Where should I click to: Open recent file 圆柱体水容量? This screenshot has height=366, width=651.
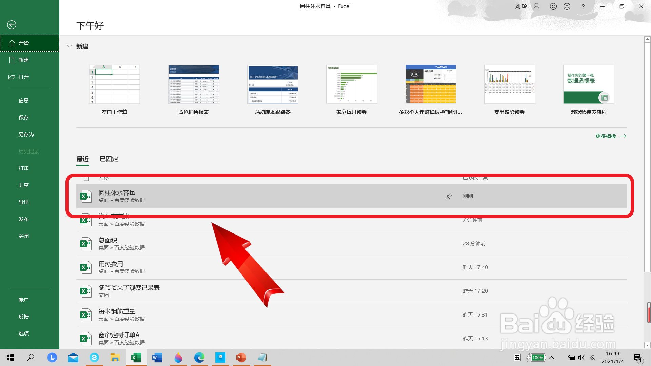(x=351, y=196)
